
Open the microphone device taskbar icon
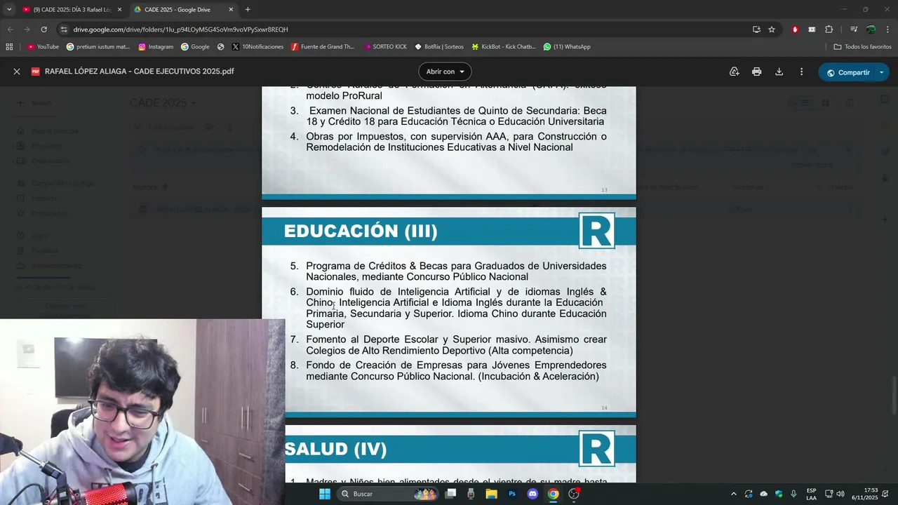[x=471, y=494]
